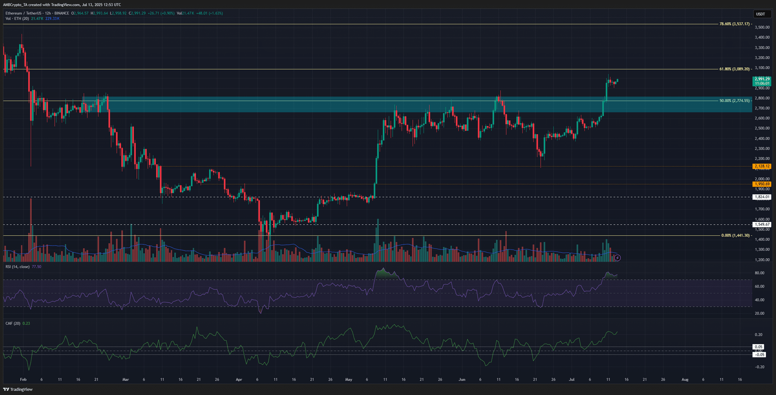Click the white 1,824.01 price label

762,197
